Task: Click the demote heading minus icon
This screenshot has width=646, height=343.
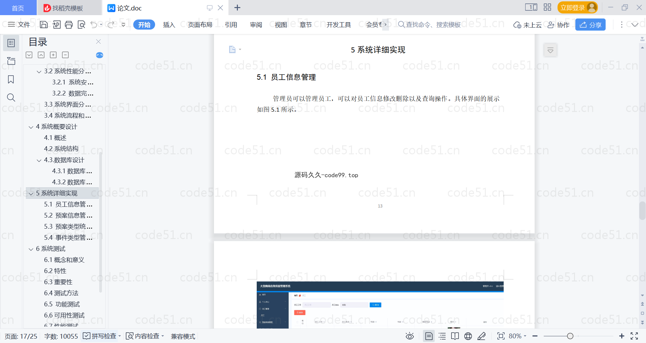Action: click(65, 55)
